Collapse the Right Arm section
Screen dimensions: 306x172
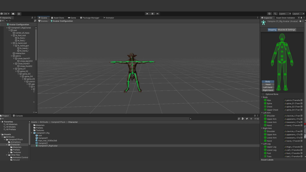[x=262, y=128]
